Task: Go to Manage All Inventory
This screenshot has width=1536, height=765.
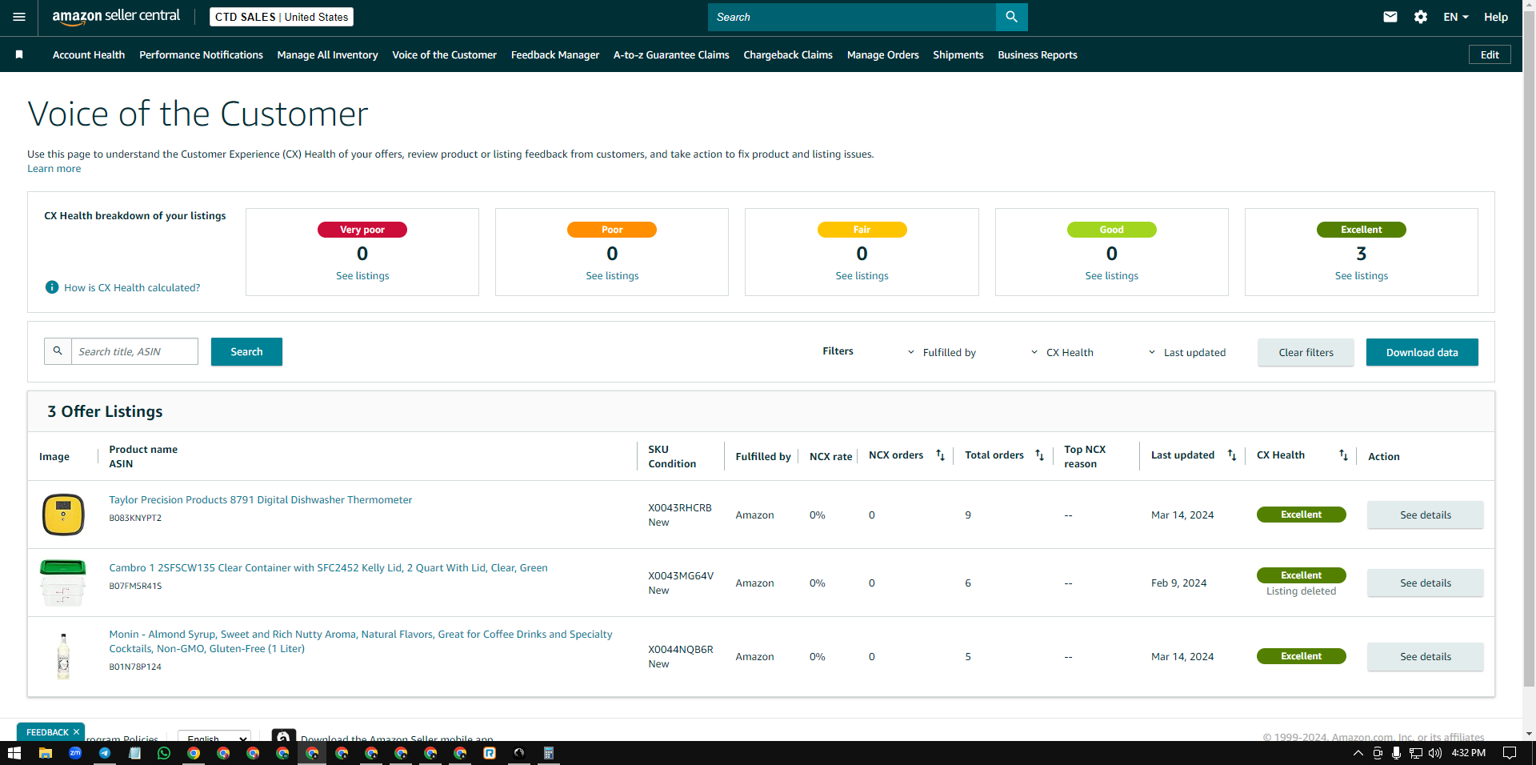Action: point(327,54)
